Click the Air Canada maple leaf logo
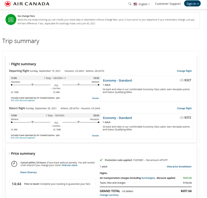 pos(8,4)
